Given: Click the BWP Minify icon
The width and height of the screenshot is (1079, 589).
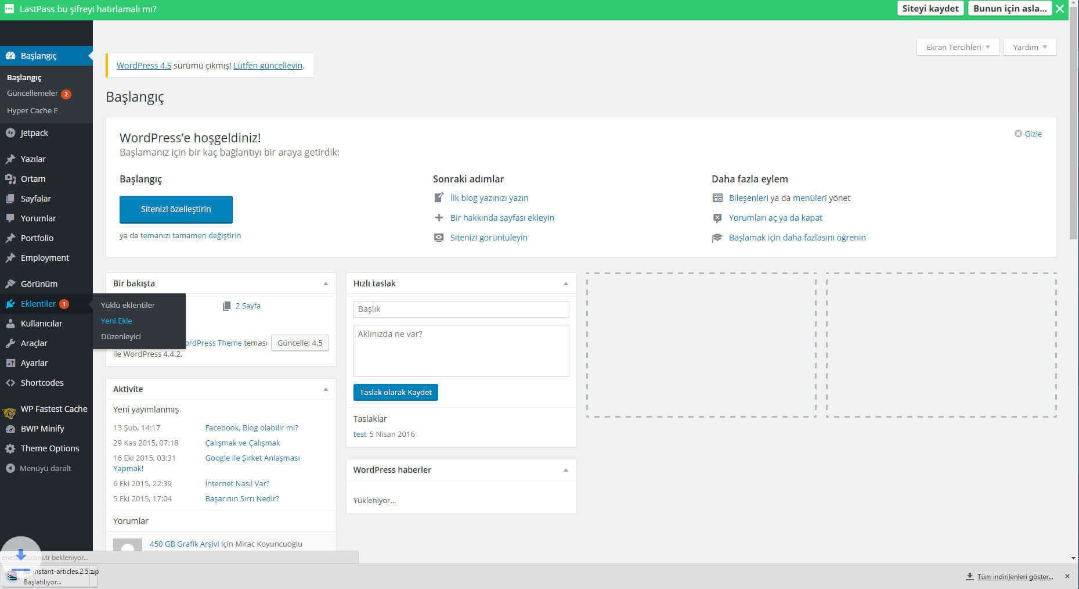Looking at the screenshot, I should [10, 429].
